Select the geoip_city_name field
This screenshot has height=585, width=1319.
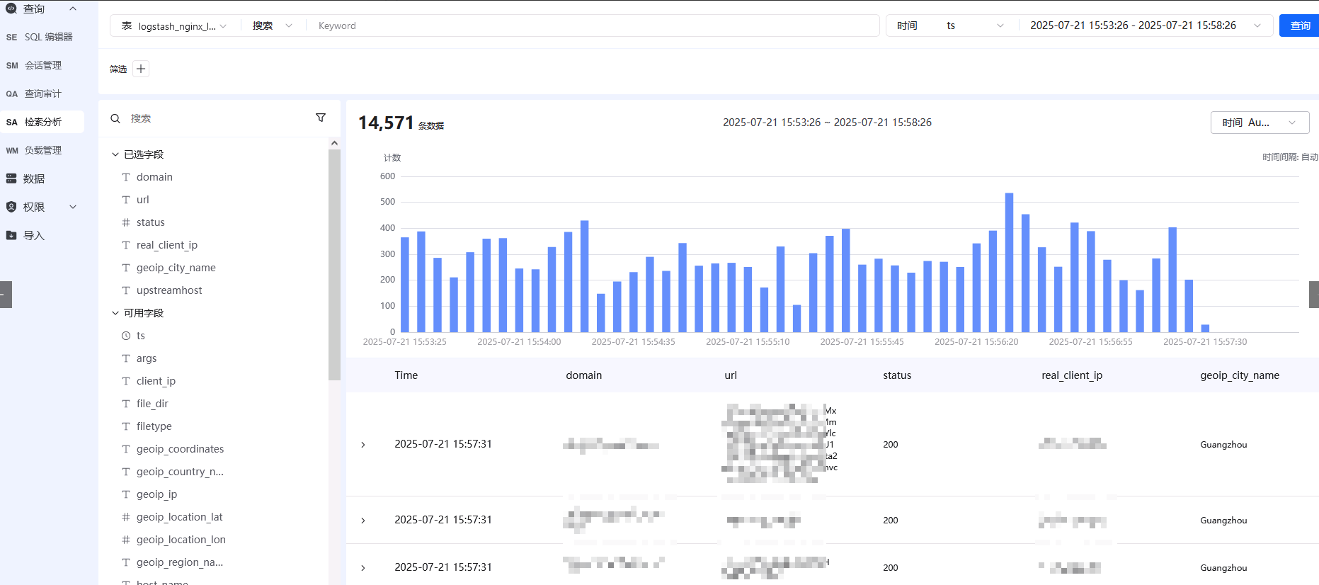pyautogui.click(x=176, y=268)
